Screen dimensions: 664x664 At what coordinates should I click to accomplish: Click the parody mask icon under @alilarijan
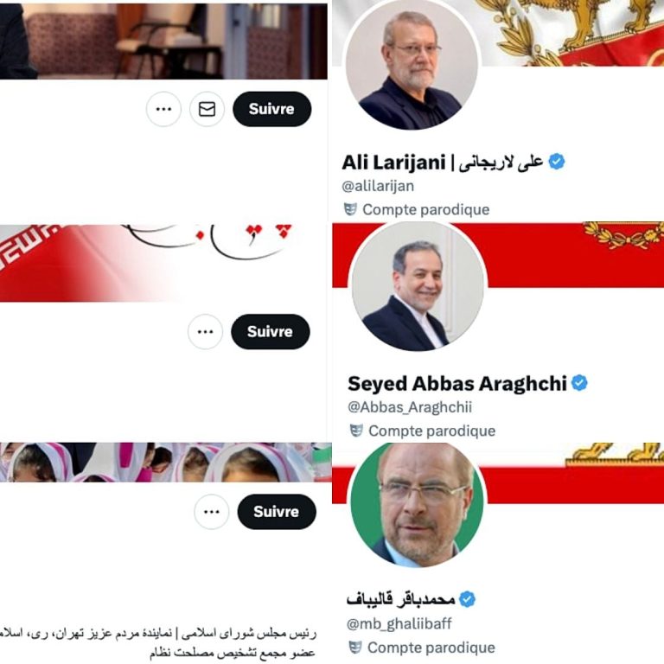click(x=350, y=209)
